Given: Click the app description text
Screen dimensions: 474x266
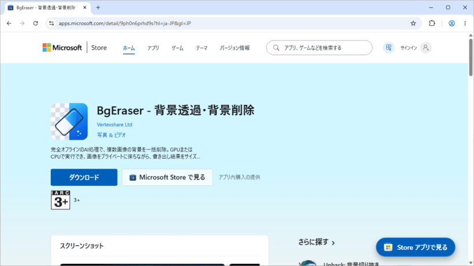Looking at the screenshot, I should point(125,153).
